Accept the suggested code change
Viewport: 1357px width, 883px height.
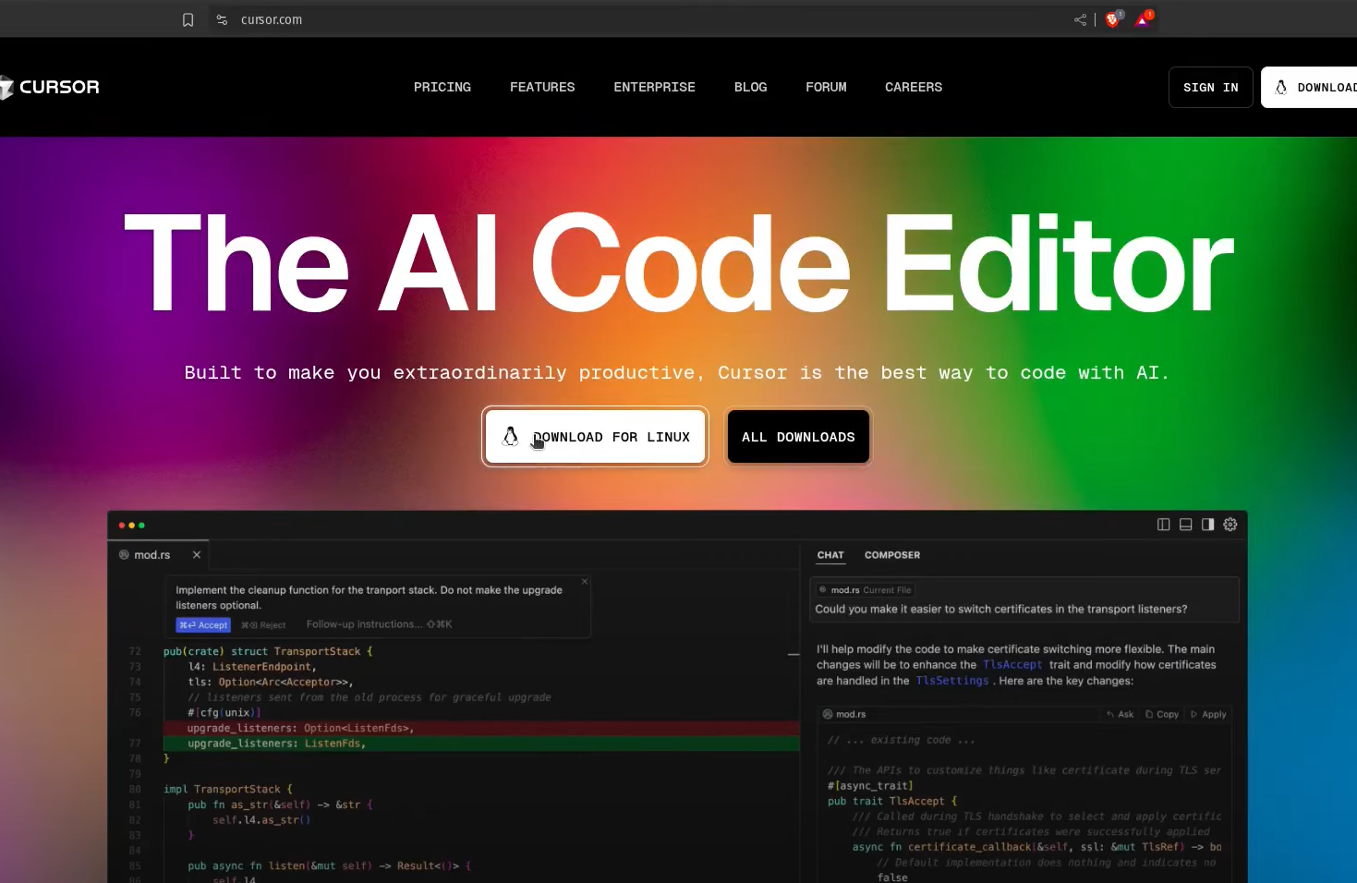coord(203,625)
